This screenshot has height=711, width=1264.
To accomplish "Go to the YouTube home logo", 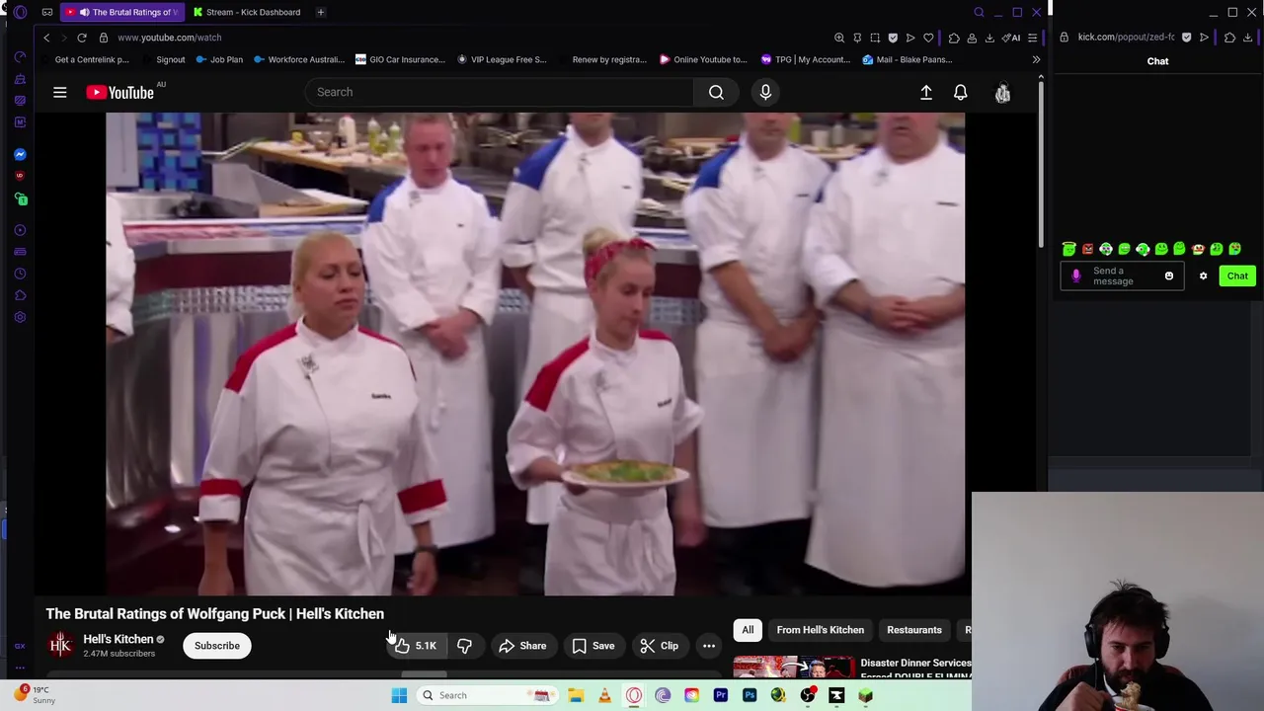I will [119, 92].
